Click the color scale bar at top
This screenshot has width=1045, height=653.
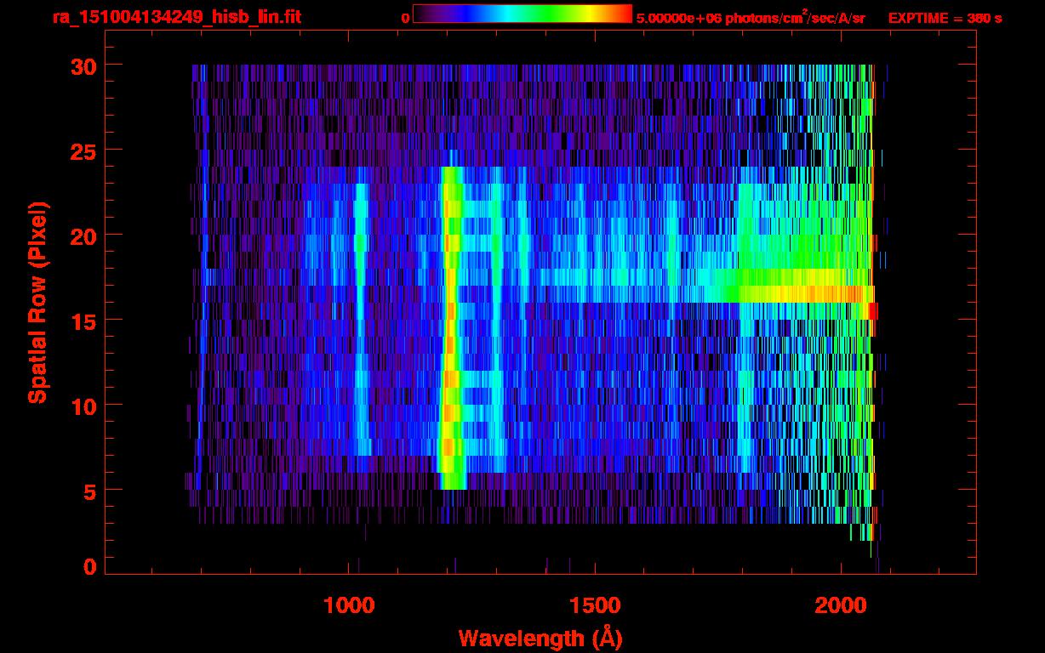click(522, 14)
